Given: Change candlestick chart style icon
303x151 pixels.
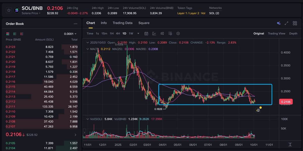Looking at the screenshot, I should pyautogui.click(x=162, y=34).
